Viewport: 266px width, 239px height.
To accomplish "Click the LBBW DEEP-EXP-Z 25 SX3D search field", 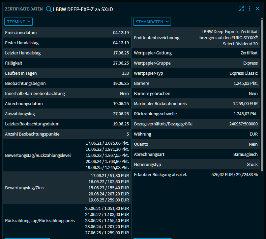I will pos(83,9).
